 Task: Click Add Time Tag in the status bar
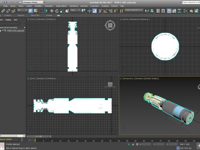(186, 148)
